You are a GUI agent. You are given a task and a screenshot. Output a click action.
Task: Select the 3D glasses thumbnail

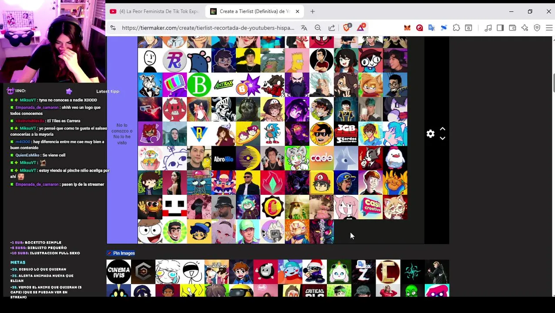[x=150, y=109]
